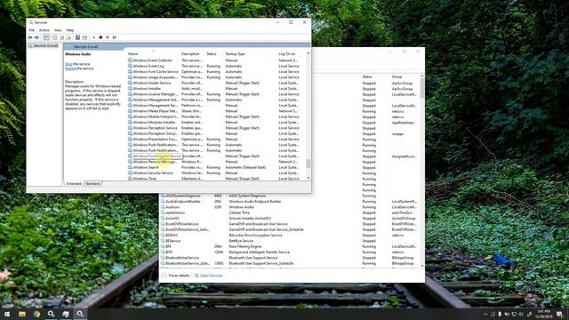This screenshot has width=569, height=320.
Task: Click the Back arrow in Services toolbar
Action: (30, 37)
